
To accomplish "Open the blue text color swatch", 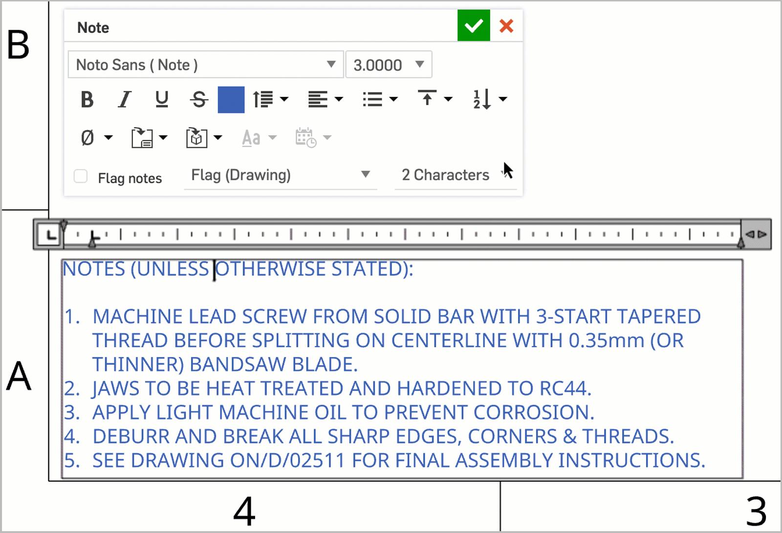I will tap(231, 100).
